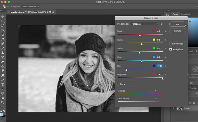Toggle the Anteprima checkbox
Image resolution: width=198 pixels, height=122 pixels.
pos(171,49)
